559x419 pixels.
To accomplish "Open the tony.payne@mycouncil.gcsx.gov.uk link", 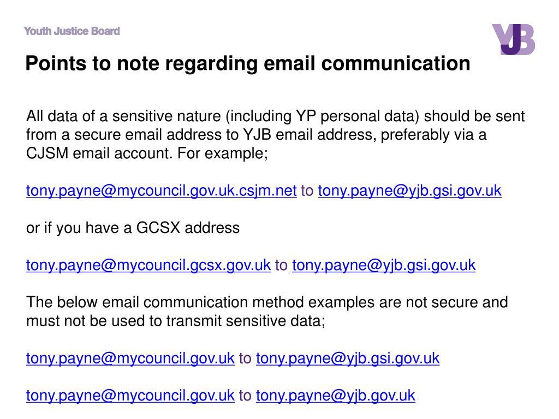I will (148, 265).
